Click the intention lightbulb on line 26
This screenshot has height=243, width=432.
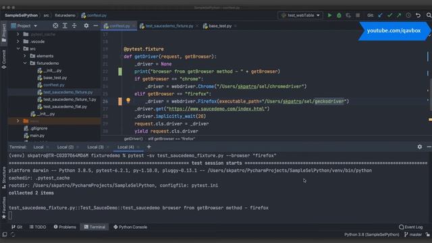128,101
